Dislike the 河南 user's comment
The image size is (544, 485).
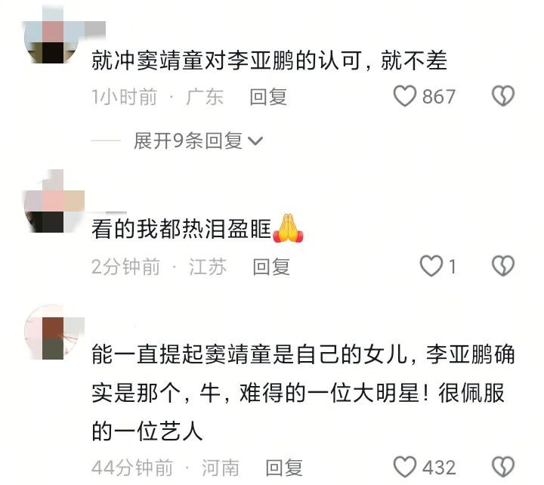tap(503, 467)
